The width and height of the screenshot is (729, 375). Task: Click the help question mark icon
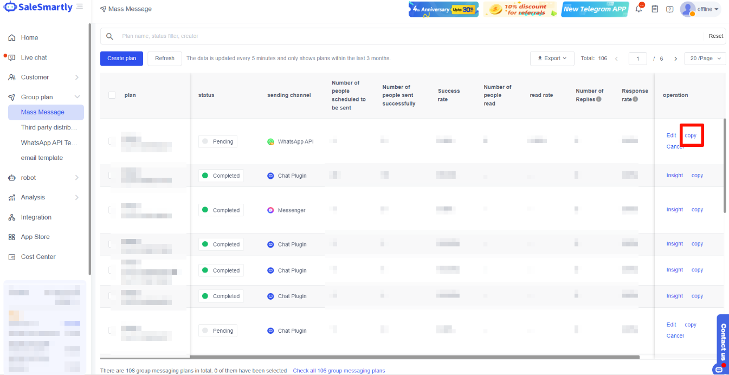(x=670, y=9)
